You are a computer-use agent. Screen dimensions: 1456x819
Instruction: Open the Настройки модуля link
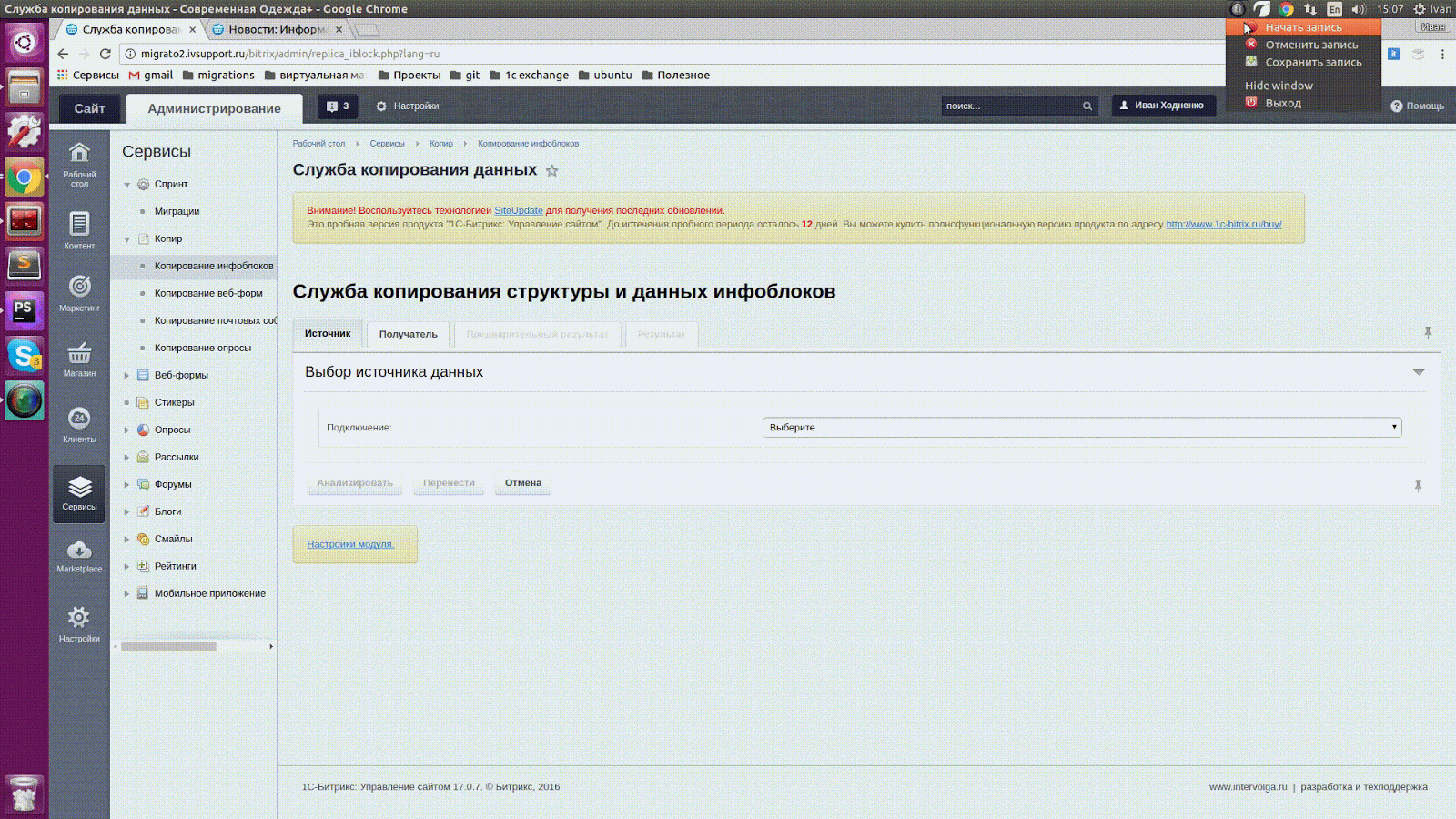350,544
